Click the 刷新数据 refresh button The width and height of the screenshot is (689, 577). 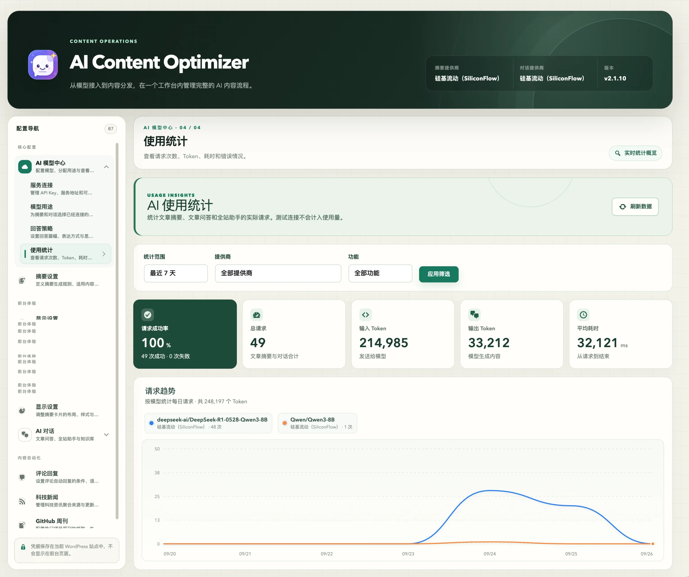pos(635,207)
